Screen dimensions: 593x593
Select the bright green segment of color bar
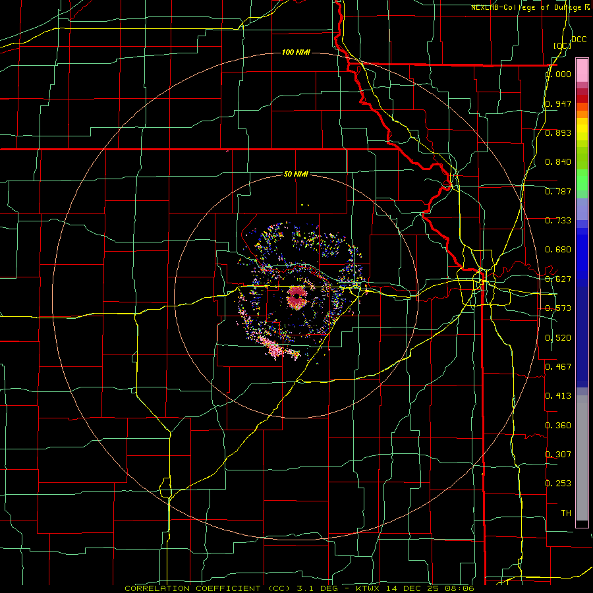point(582,180)
